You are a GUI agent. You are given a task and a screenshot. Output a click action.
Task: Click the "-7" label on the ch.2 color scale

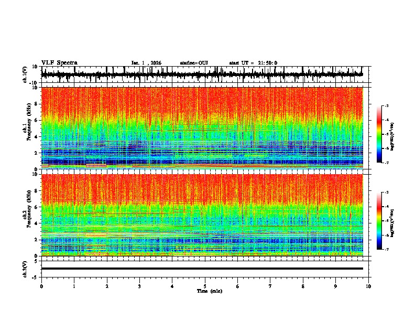[387, 250]
